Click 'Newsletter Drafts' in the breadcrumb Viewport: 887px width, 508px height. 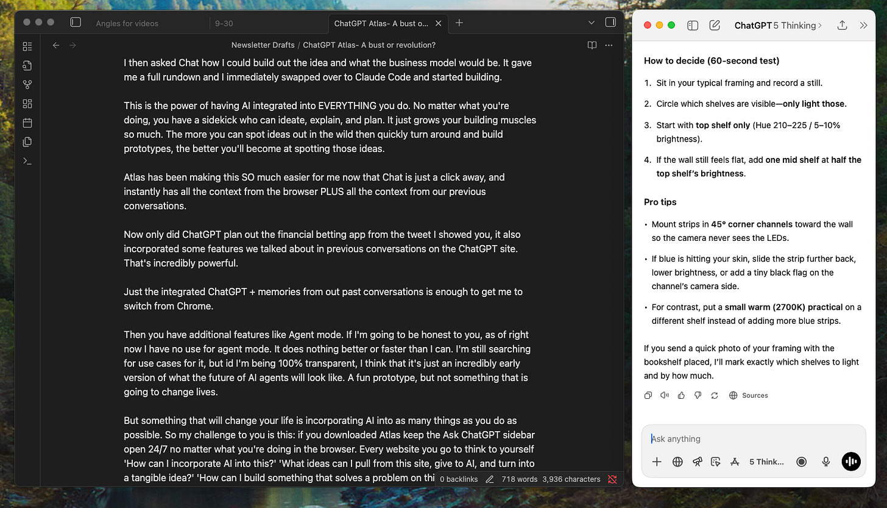pos(263,45)
